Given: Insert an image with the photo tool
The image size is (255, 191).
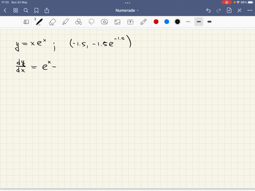Looking at the screenshot, I should (x=117, y=22).
